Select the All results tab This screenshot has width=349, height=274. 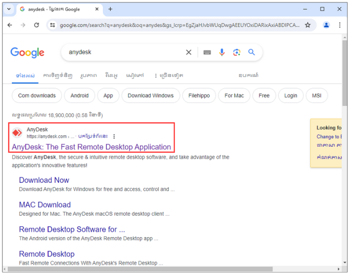point(25,75)
